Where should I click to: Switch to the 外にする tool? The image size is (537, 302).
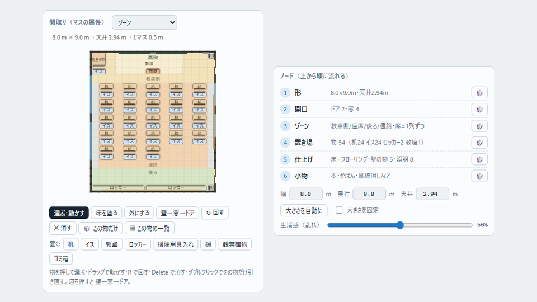pyautogui.click(x=139, y=213)
